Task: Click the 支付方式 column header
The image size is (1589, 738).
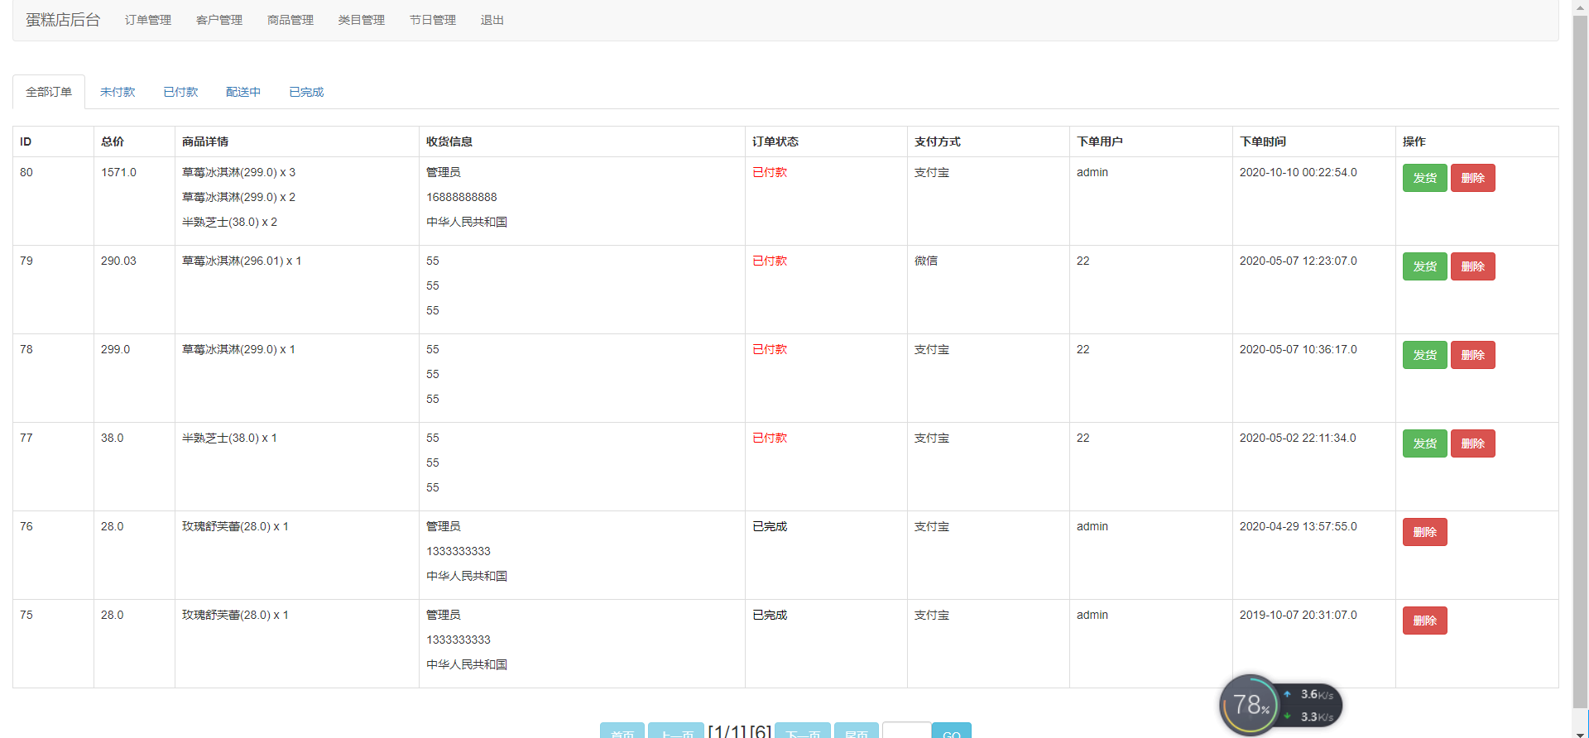Action: (x=938, y=141)
